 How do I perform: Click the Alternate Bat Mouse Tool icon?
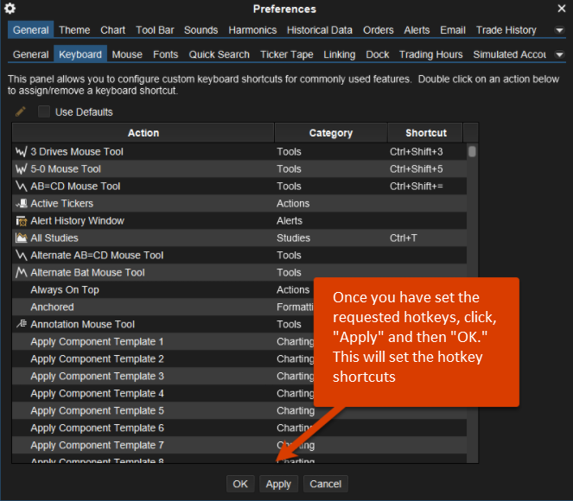22,272
